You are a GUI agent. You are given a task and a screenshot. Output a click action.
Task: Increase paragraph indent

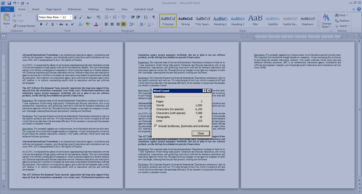click(138, 17)
